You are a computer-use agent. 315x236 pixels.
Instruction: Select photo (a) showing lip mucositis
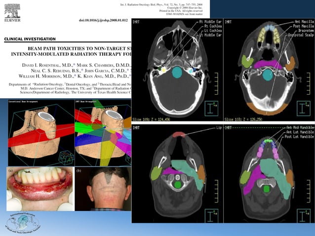click(40, 189)
